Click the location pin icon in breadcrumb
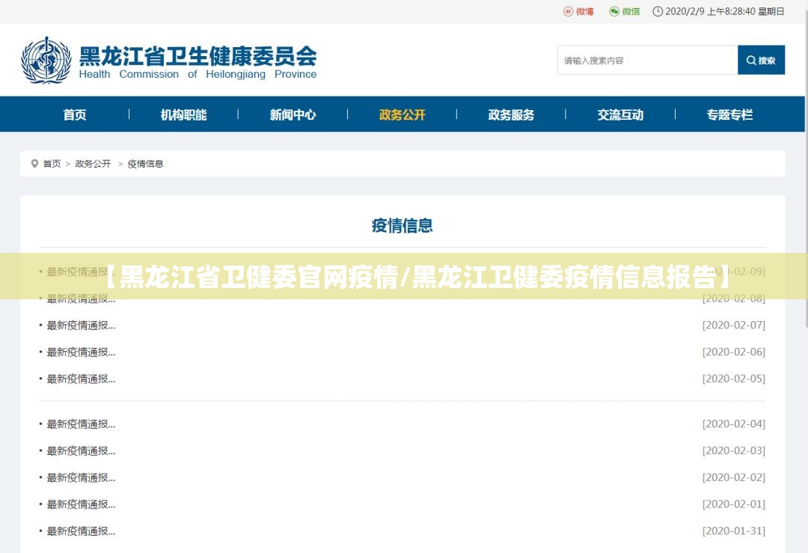The image size is (808, 553). pos(34,163)
